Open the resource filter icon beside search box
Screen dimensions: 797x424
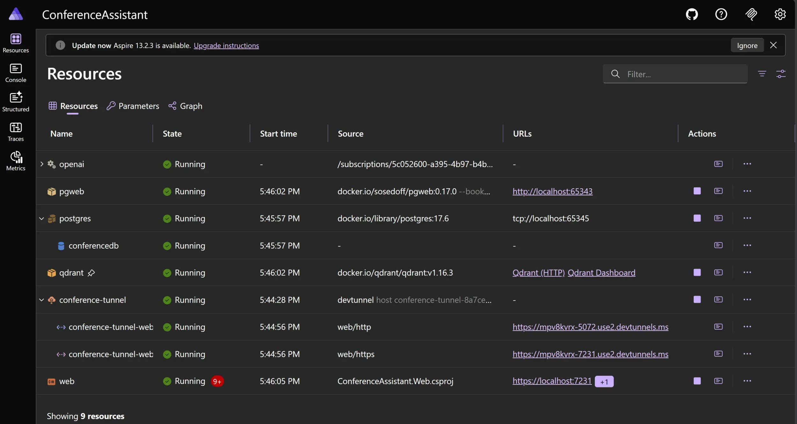(x=762, y=74)
